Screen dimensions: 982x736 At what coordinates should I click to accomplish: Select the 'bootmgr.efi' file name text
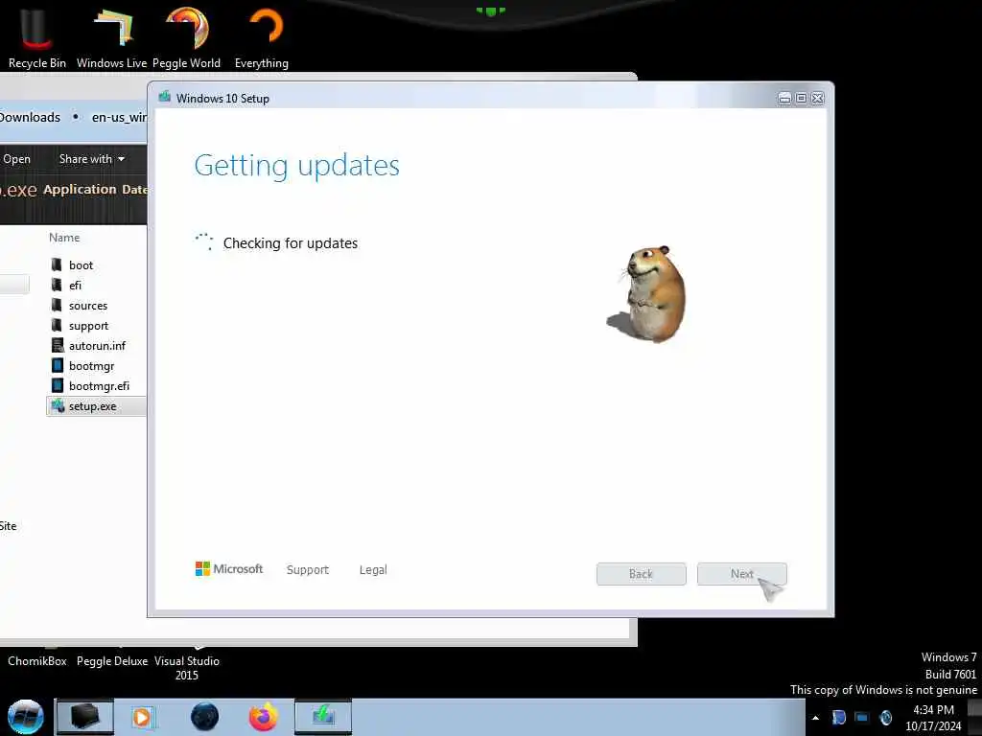(x=99, y=385)
